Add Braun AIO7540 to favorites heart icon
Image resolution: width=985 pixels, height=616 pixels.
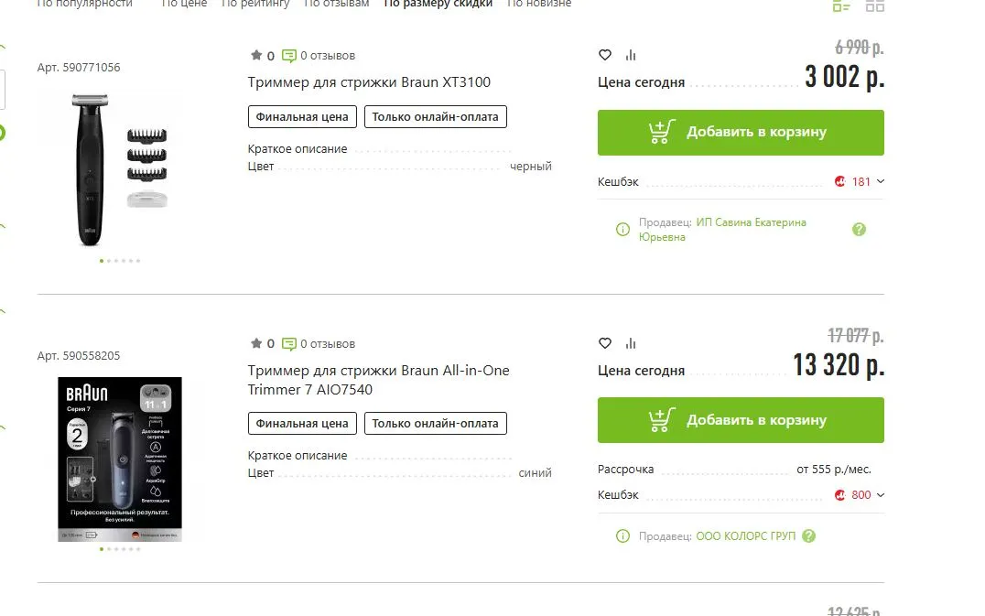pyautogui.click(x=604, y=343)
